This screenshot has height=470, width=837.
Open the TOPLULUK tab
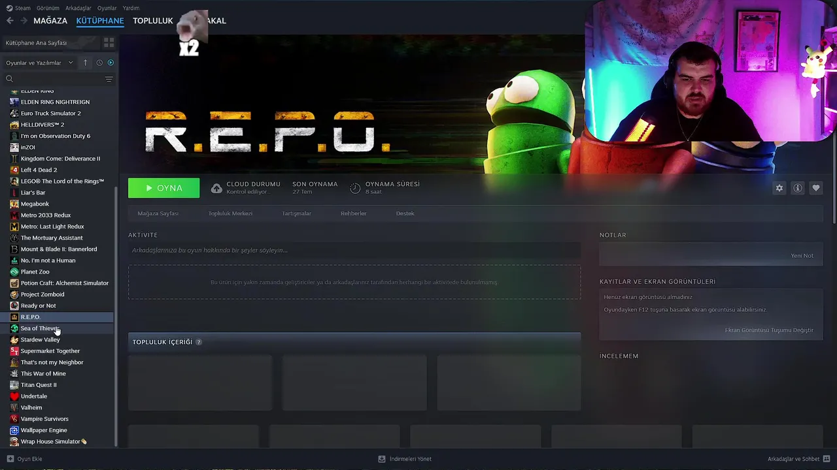pos(153,21)
